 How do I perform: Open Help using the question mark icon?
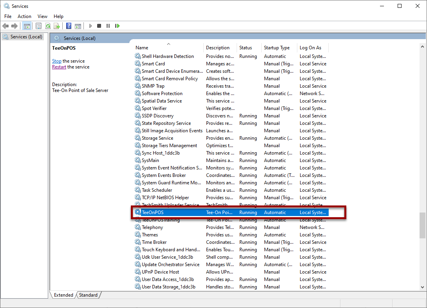[69, 26]
